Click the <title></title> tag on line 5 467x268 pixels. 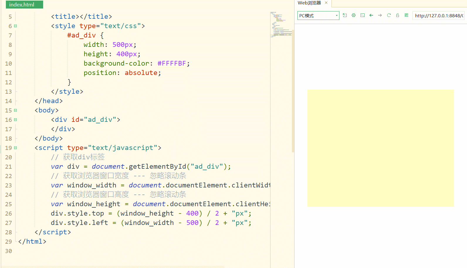(82, 16)
